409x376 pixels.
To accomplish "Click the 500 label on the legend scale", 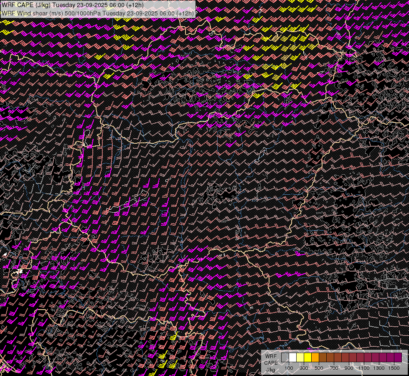I will click(x=319, y=368).
